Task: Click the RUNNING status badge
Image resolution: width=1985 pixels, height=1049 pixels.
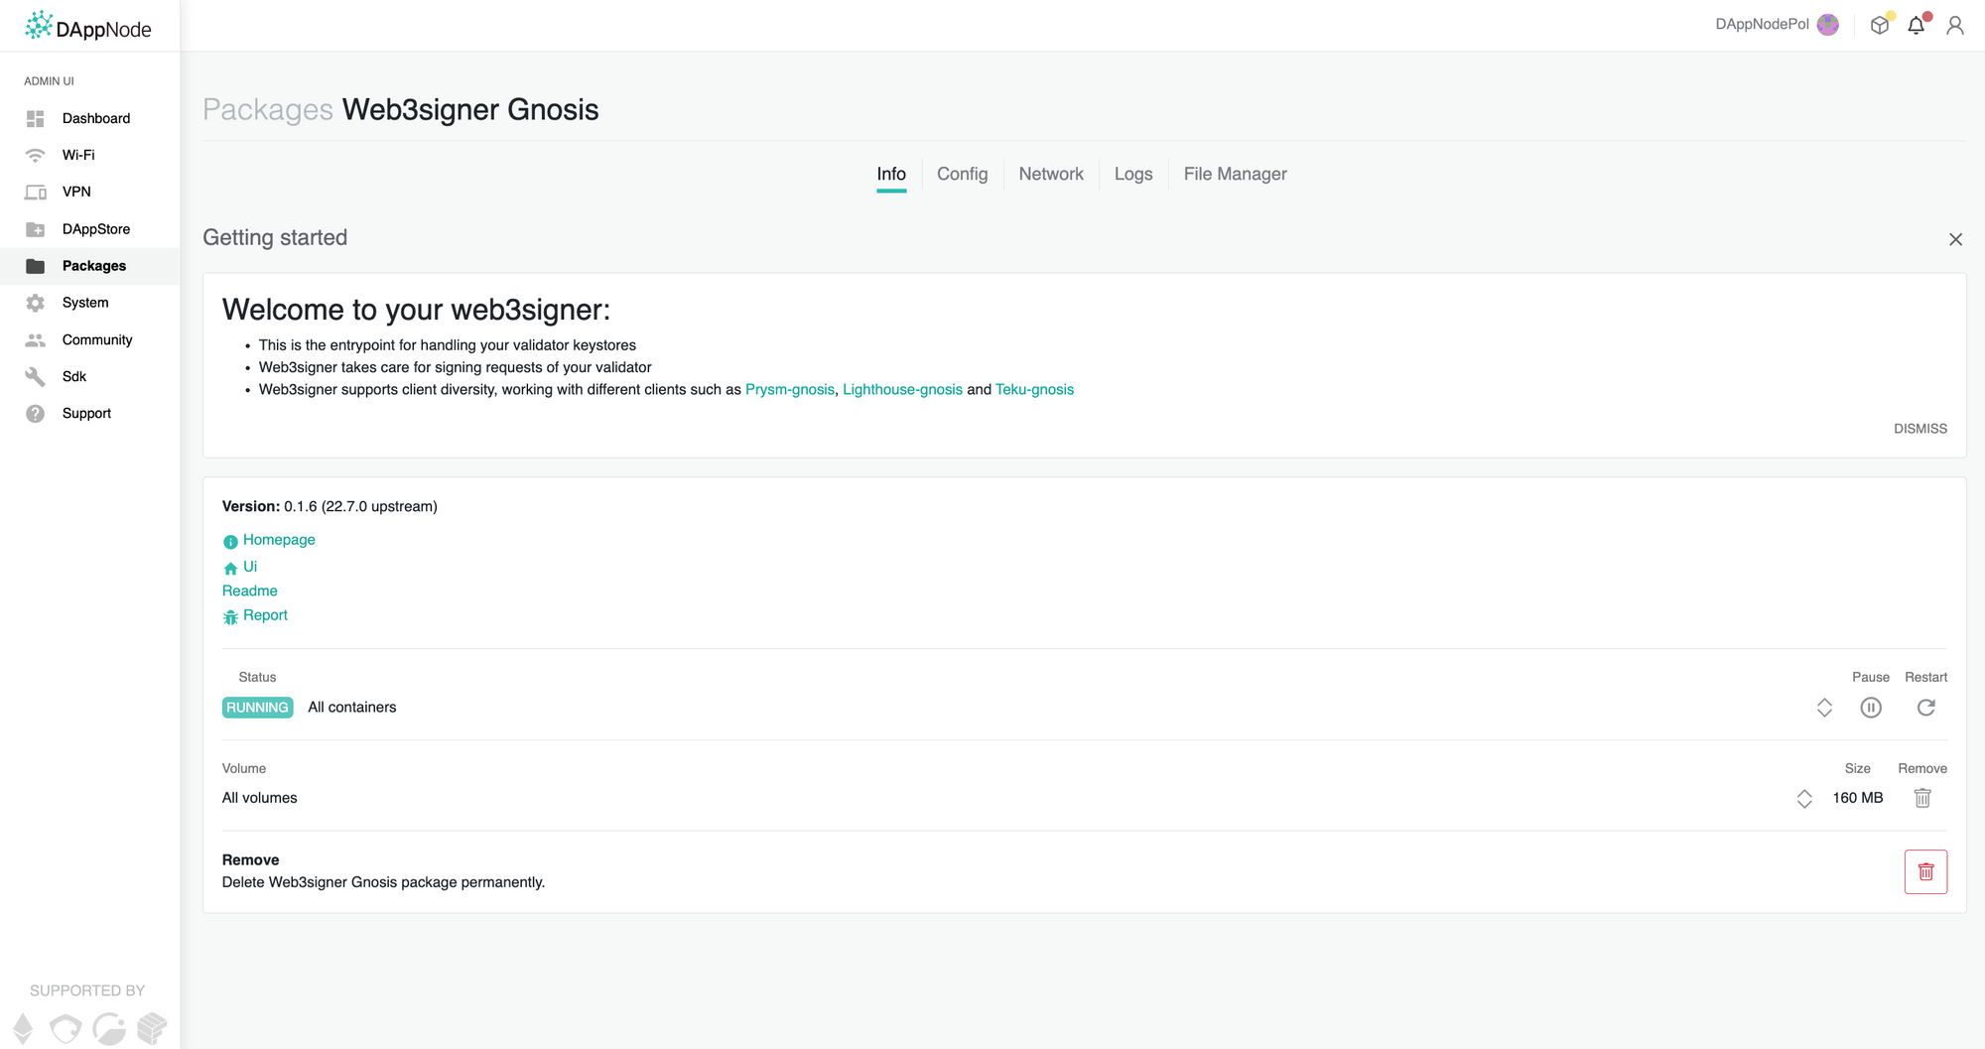Action: [257, 708]
